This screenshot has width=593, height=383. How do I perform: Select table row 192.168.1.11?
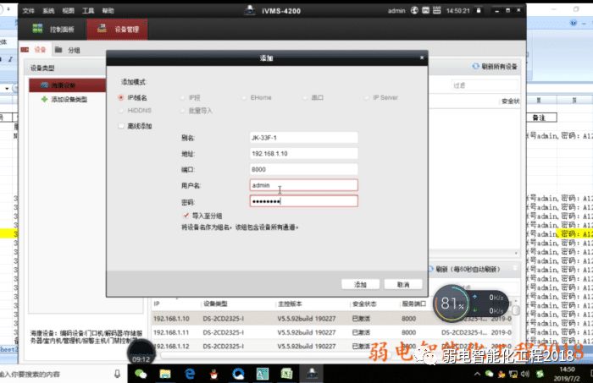(332, 332)
